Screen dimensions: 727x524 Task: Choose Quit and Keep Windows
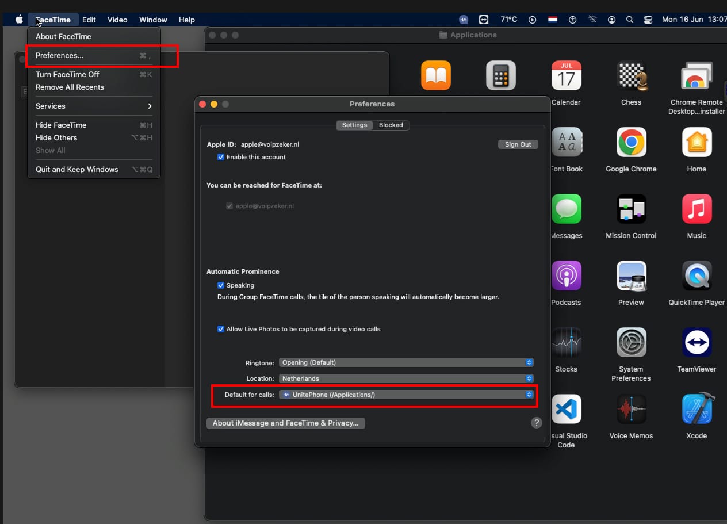tap(94, 169)
